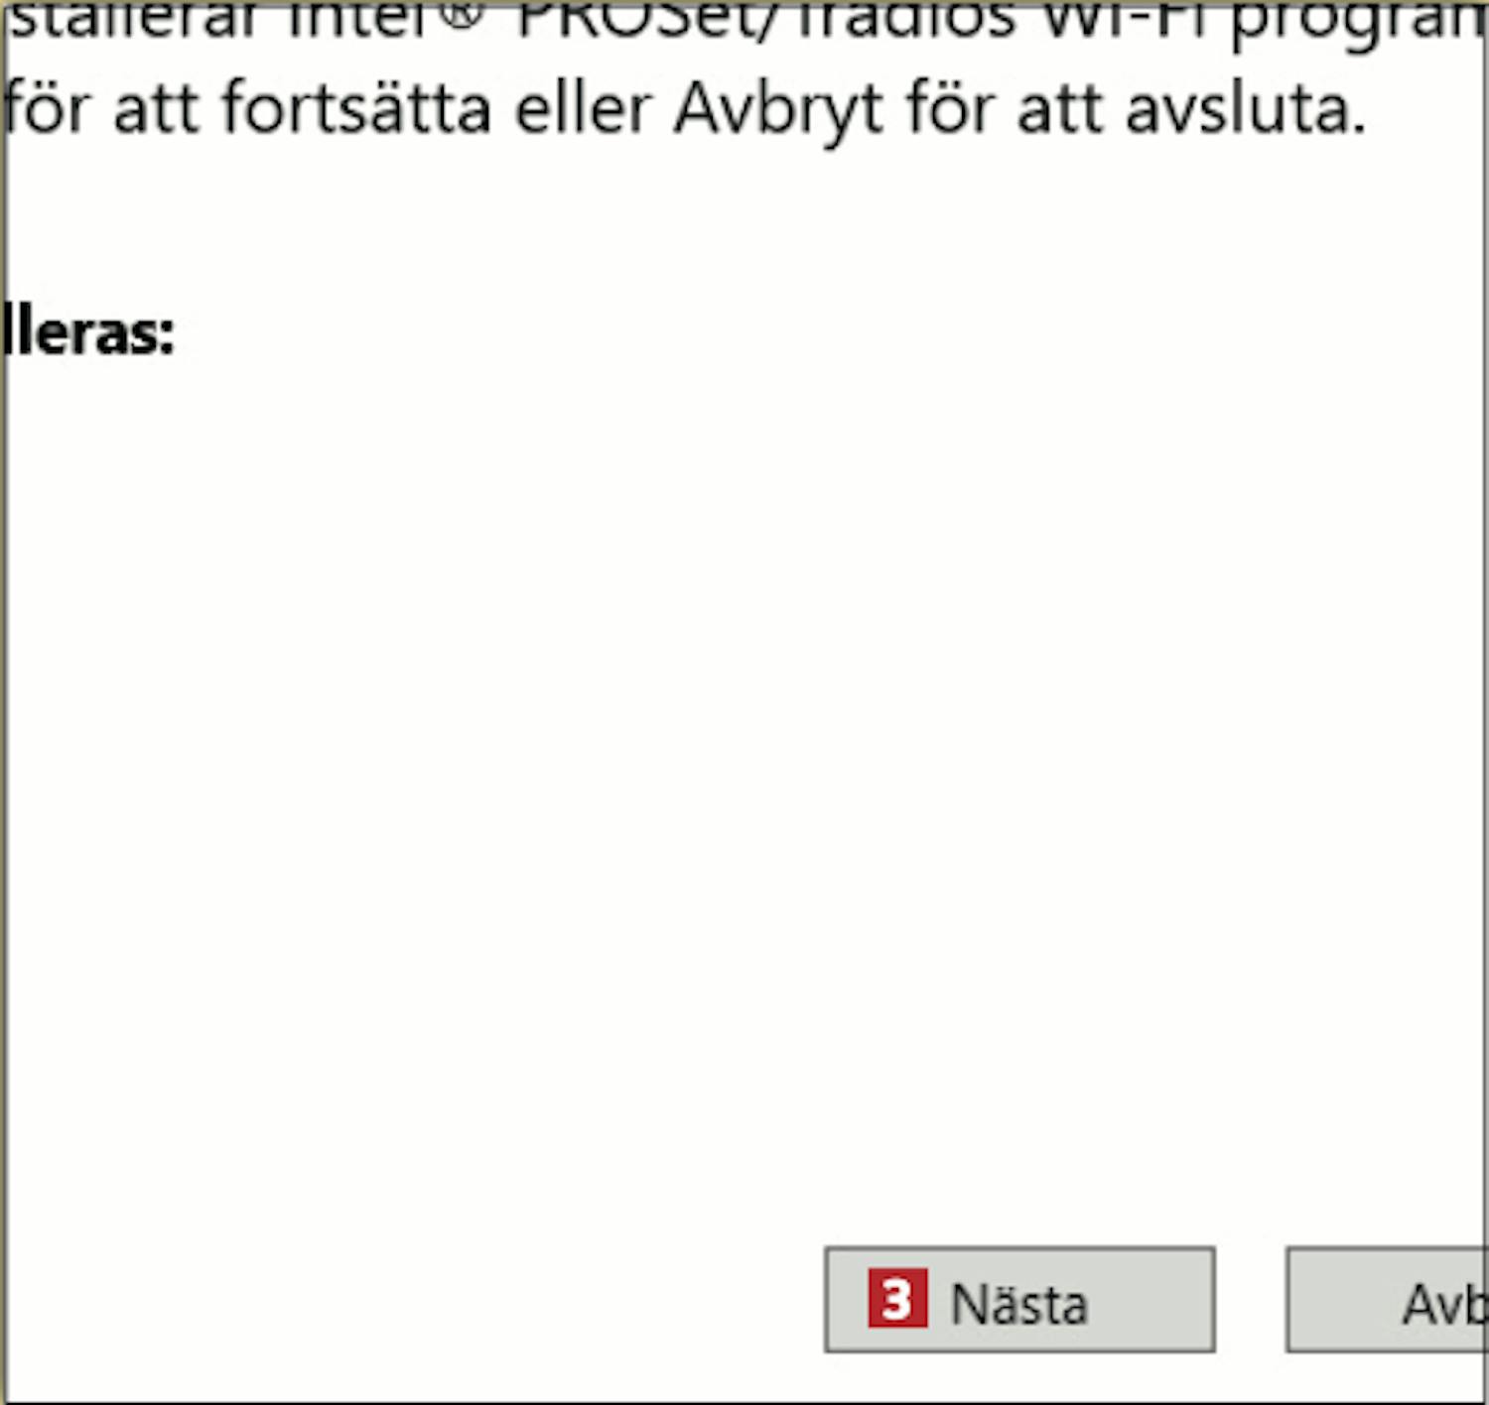Click the word "fortsätta" in the instructions
Viewport: 1489px width, 1405px height.
[x=356, y=108]
